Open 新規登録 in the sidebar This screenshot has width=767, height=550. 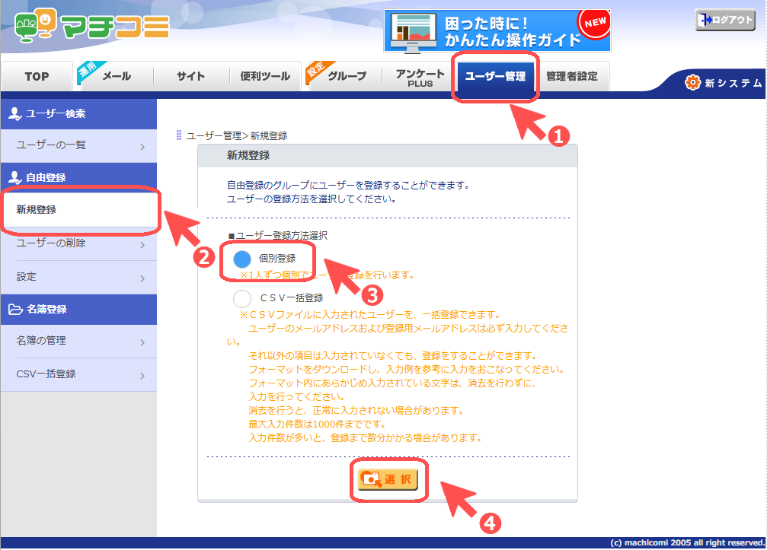click(x=78, y=210)
